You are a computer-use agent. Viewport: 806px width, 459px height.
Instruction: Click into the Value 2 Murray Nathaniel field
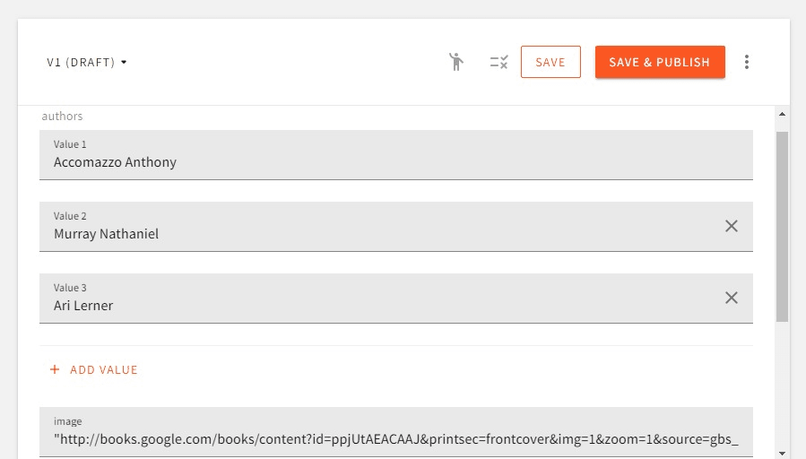377,234
